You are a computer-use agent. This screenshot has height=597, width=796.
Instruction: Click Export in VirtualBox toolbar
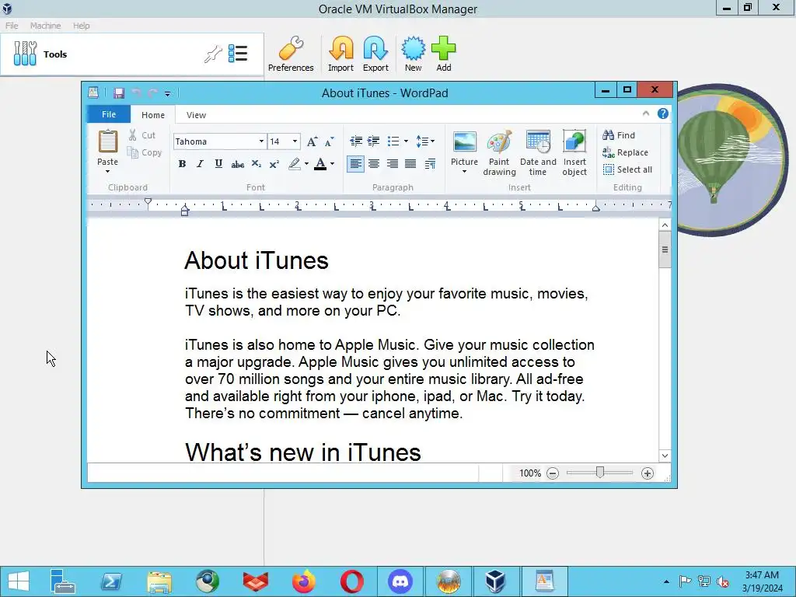pyautogui.click(x=375, y=54)
